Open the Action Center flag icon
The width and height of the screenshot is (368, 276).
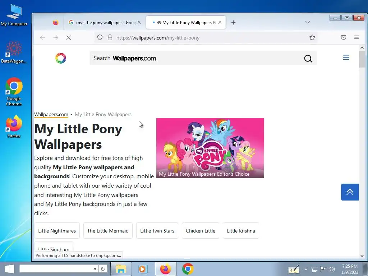pyautogui.click(x=323, y=269)
